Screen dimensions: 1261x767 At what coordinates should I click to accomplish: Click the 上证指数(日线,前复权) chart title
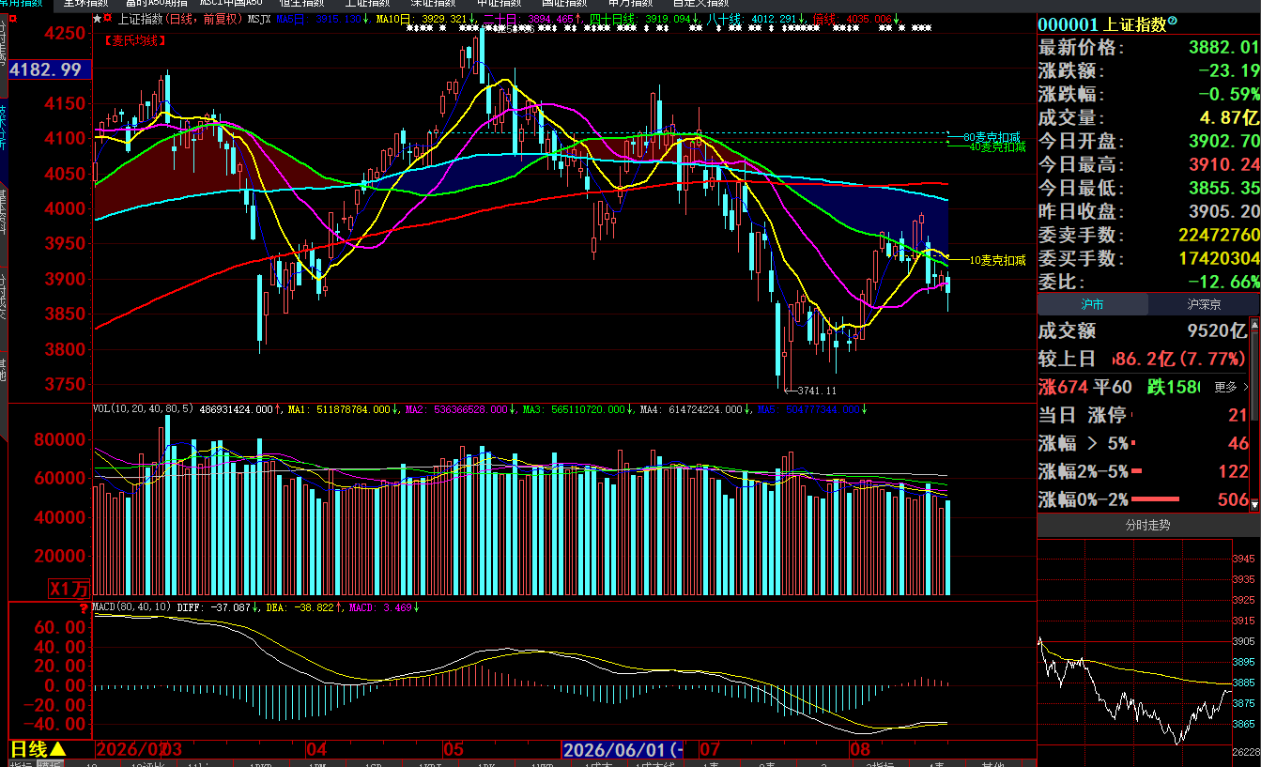point(180,19)
